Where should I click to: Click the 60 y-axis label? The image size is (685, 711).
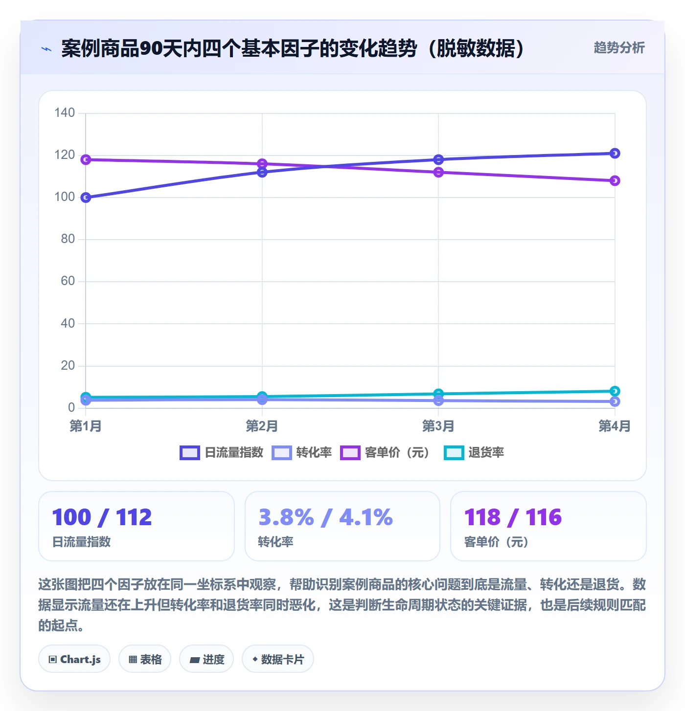68,281
